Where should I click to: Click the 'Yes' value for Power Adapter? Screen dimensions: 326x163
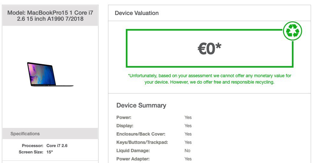pos(188,159)
